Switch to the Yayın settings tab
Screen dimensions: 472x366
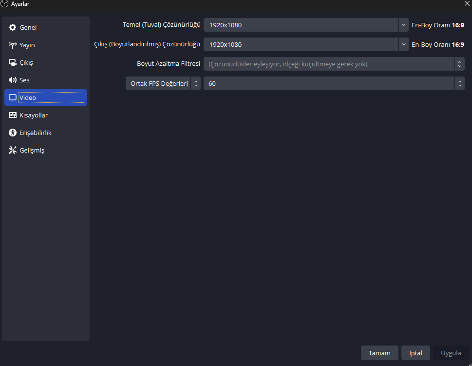(46, 45)
